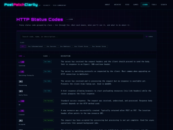
Task: Click 2xx Success badge in row 201
Action: [48, 110]
